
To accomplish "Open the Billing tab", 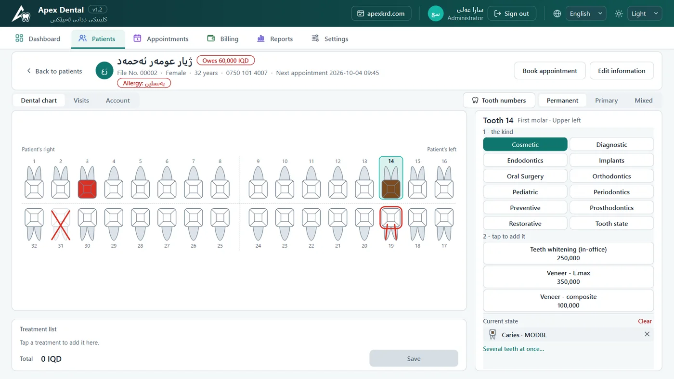I will click(222, 38).
